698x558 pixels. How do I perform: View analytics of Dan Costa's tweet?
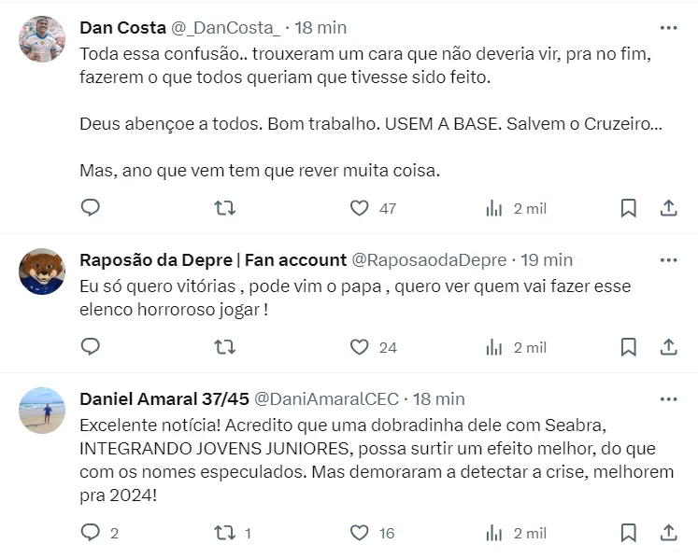[x=494, y=208]
